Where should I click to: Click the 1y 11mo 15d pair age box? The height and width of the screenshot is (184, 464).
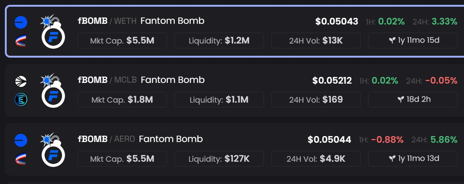pyautogui.click(x=413, y=41)
